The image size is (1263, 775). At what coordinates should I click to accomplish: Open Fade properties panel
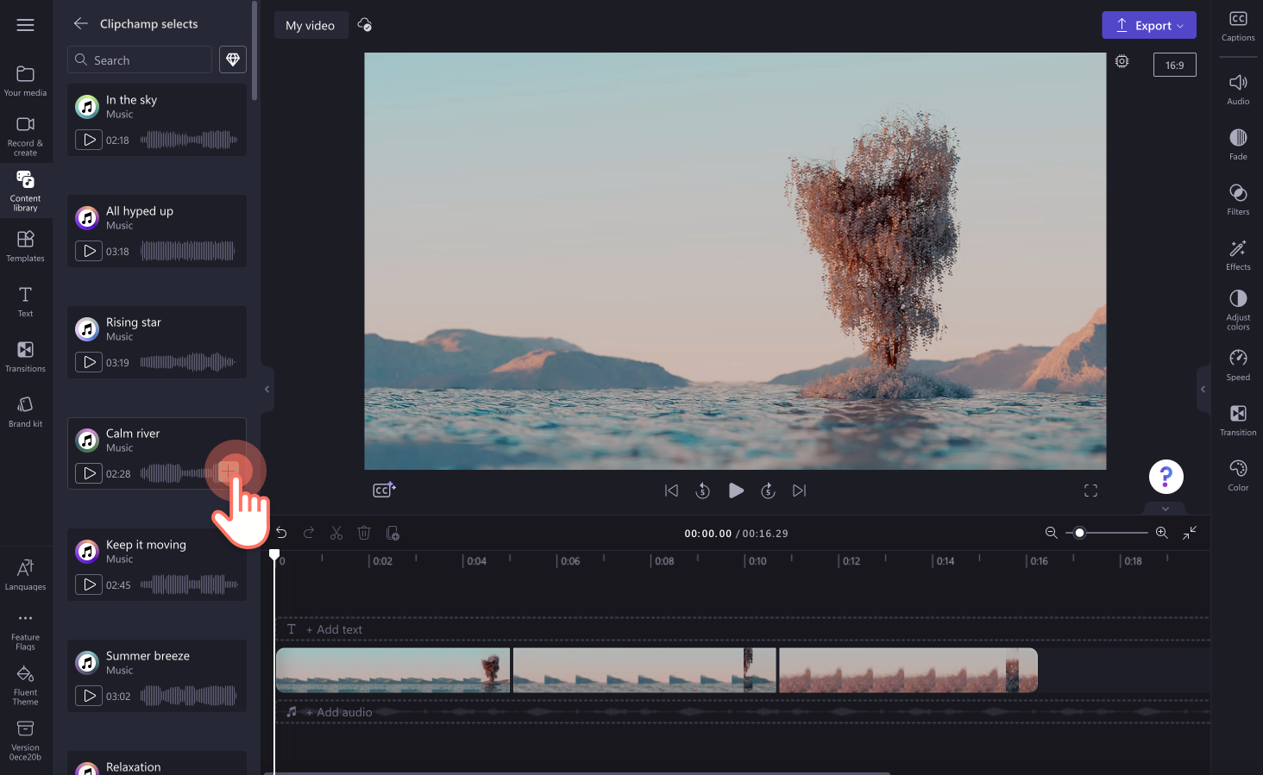point(1238,145)
